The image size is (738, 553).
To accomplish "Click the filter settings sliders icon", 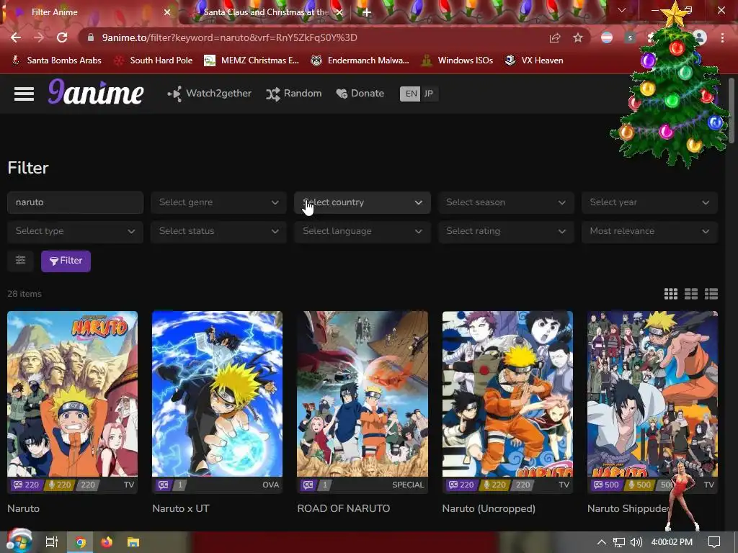I will (x=20, y=261).
